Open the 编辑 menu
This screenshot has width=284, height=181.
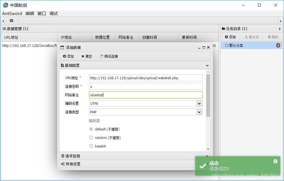click(x=30, y=14)
